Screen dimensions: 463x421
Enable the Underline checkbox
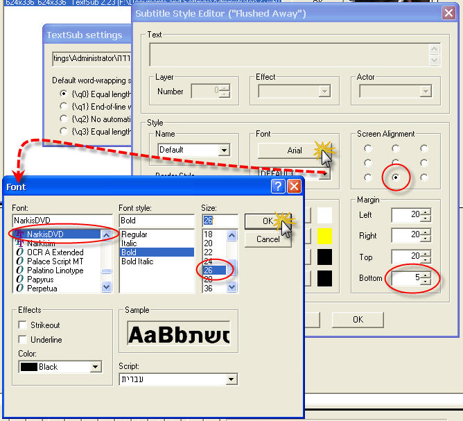[x=24, y=340]
